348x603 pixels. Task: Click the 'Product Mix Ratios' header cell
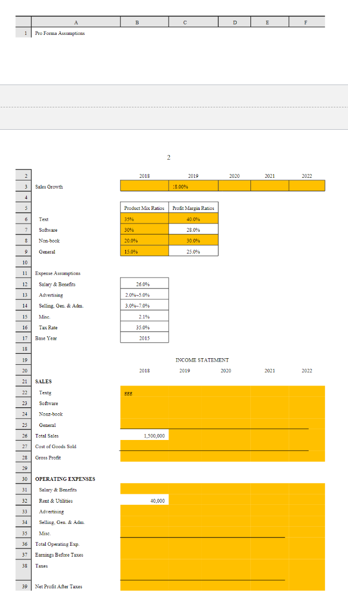pyautogui.click(x=144, y=208)
